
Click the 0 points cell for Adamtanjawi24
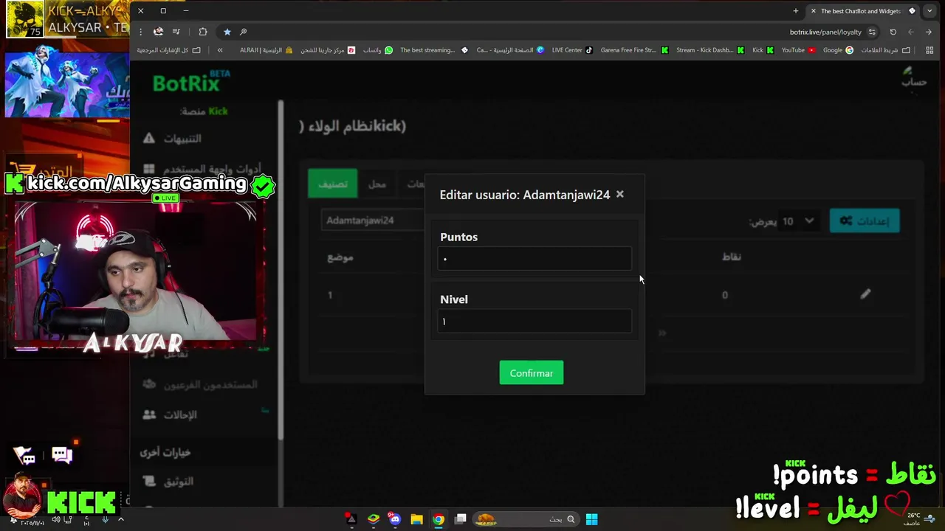coord(725,295)
